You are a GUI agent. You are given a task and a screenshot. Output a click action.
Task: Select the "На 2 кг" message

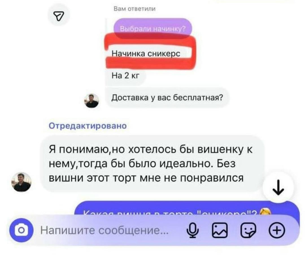126,75
